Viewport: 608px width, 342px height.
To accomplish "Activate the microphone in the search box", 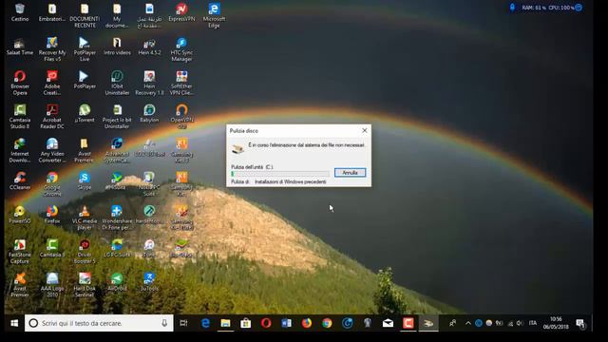I will pos(164,323).
